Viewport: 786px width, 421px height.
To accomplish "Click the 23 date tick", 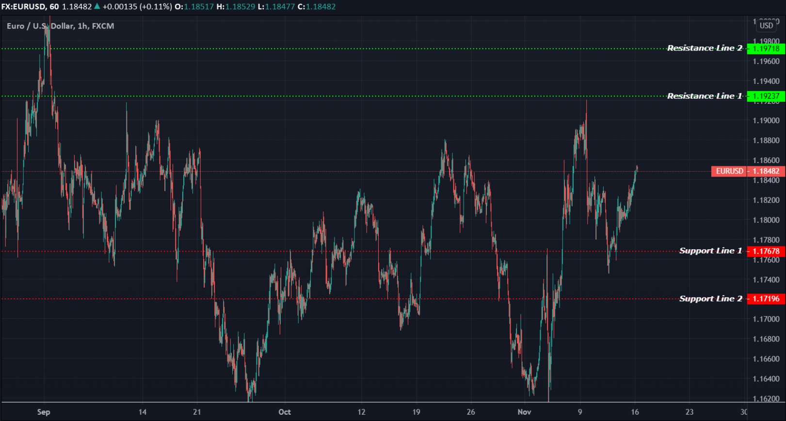I will (x=690, y=412).
